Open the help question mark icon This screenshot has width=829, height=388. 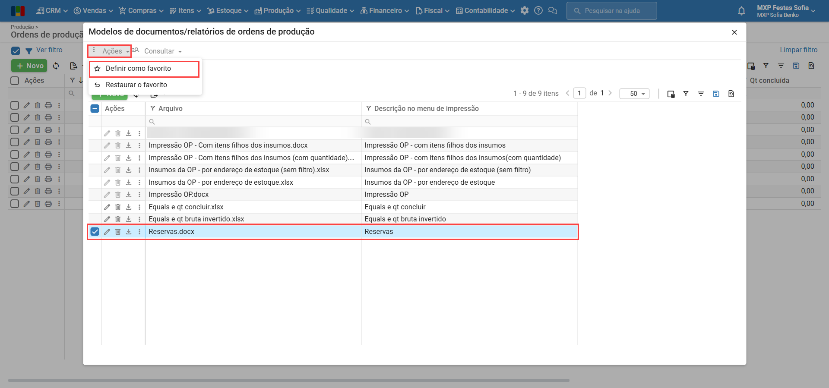pyautogui.click(x=538, y=10)
